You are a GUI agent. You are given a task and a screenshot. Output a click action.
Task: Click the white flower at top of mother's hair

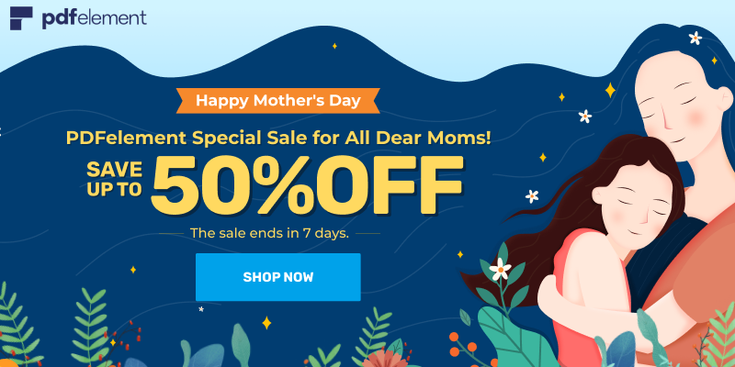pyautogui.click(x=695, y=38)
